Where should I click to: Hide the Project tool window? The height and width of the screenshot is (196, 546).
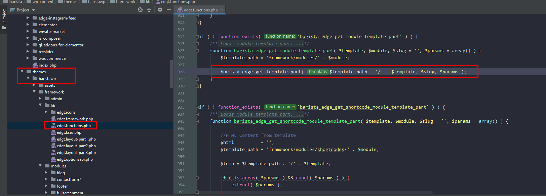click(x=169, y=10)
